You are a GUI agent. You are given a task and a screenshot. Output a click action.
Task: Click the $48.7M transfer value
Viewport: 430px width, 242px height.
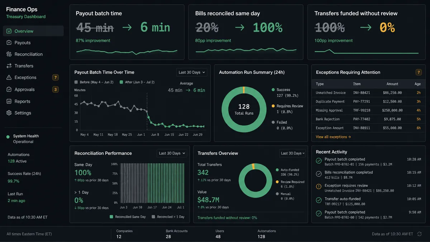[208, 200]
